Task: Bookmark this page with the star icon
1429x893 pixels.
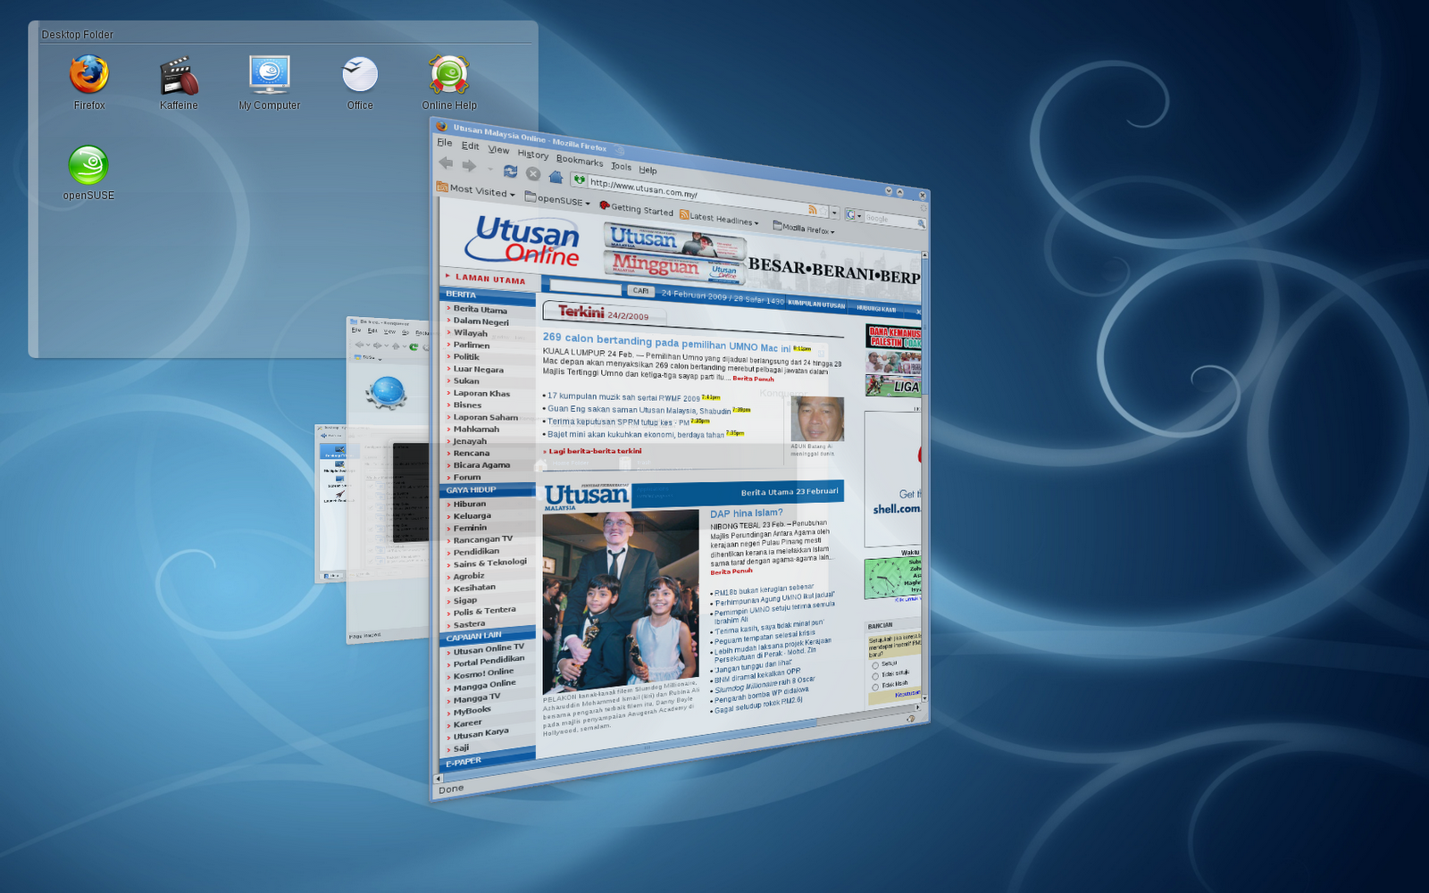Action: point(823,211)
